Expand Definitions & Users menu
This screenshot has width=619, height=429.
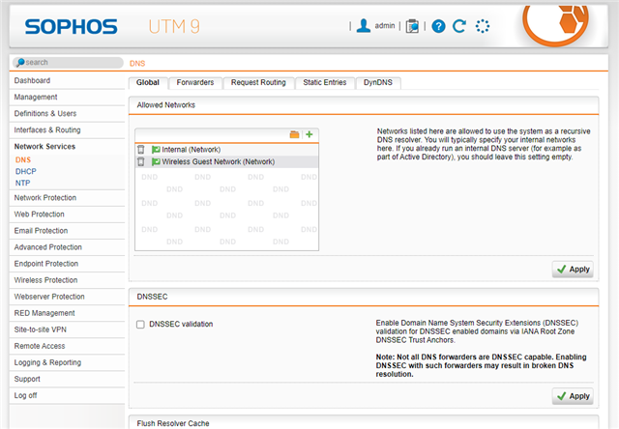click(67, 114)
